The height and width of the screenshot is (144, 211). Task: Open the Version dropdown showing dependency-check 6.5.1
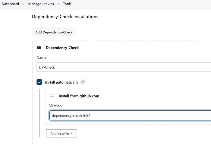pyautogui.click(x=130, y=115)
